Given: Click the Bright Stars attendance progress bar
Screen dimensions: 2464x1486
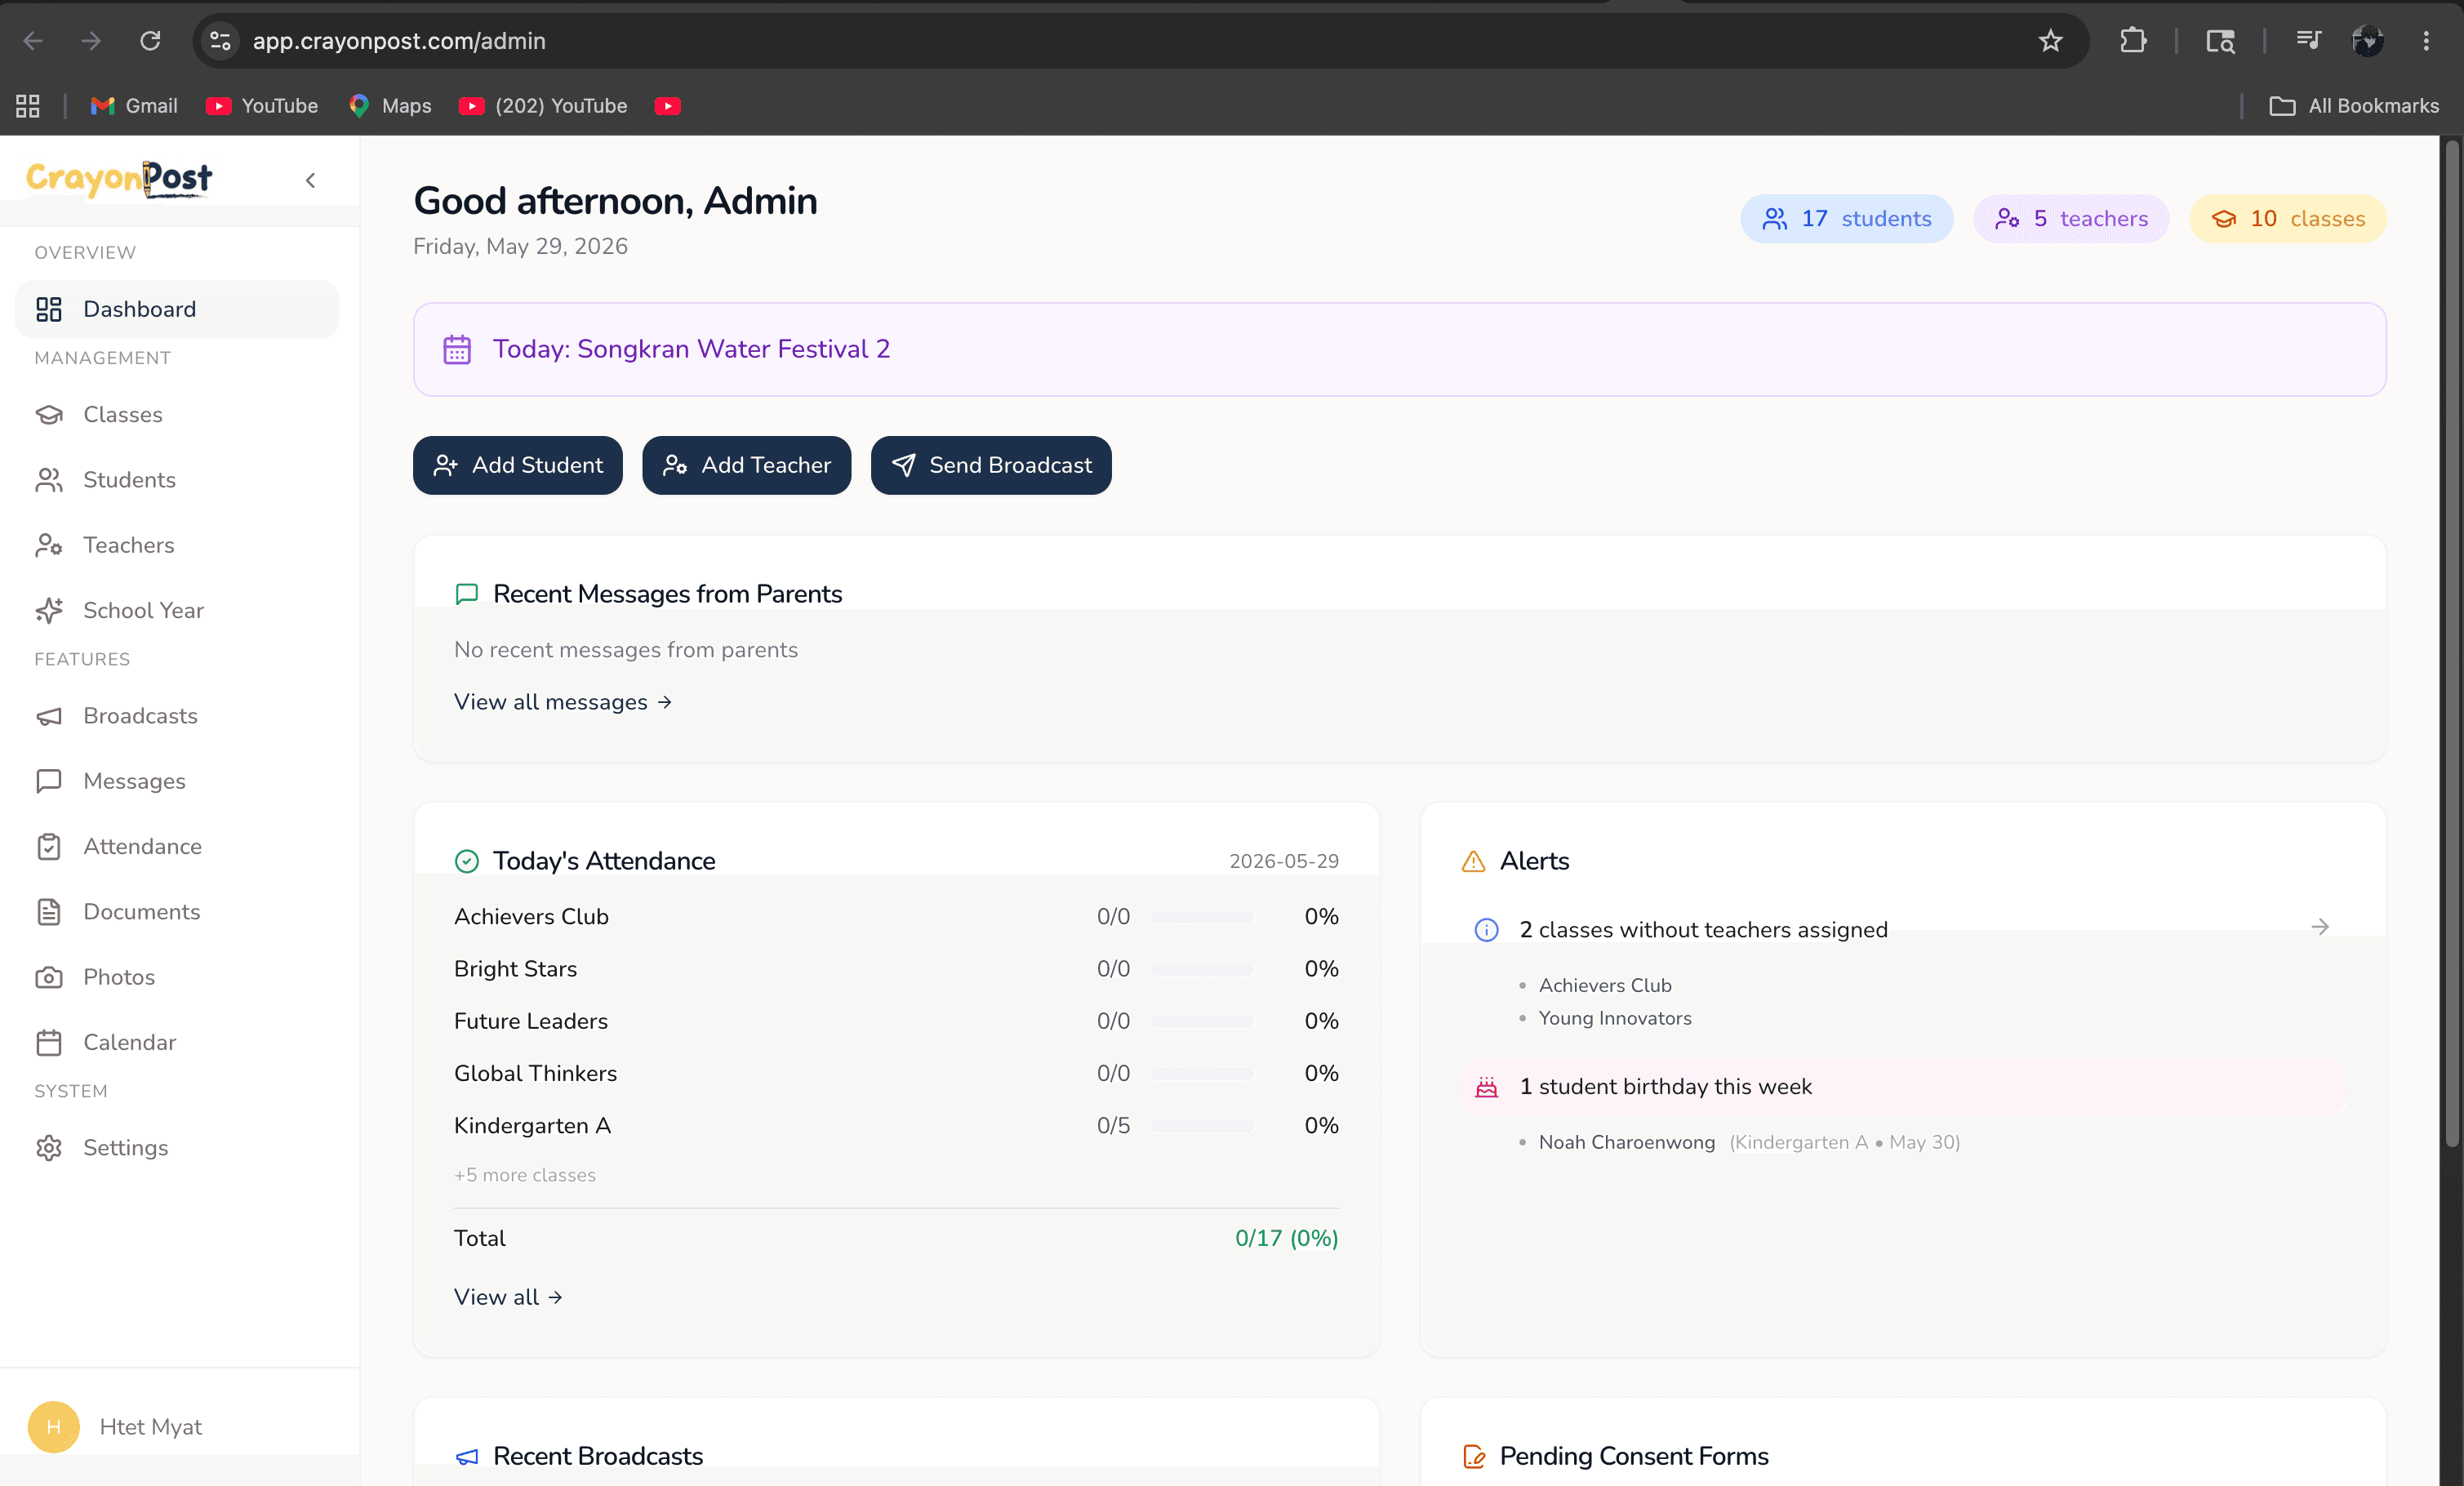Looking at the screenshot, I should pyautogui.click(x=1203, y=969).
